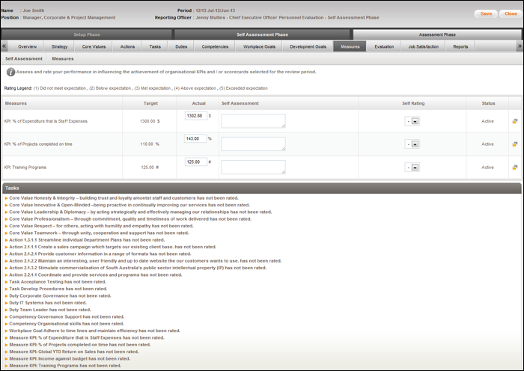
Task: Select the Self Assessment Phase bar
Action: click(262, 34)
